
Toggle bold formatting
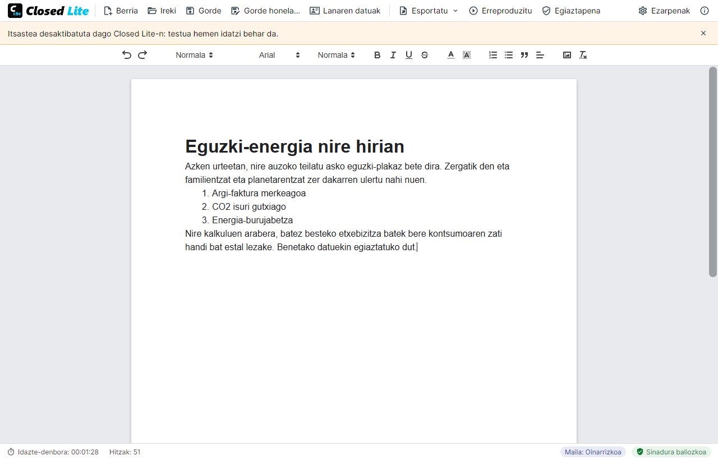(377, 55)
